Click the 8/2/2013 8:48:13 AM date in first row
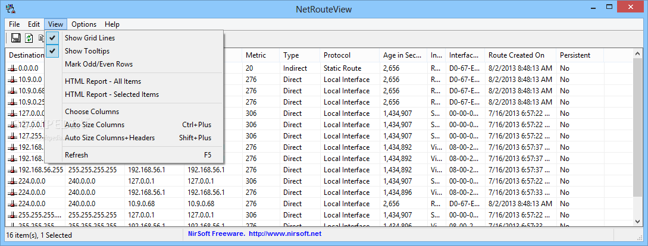 tap(520, 68)
